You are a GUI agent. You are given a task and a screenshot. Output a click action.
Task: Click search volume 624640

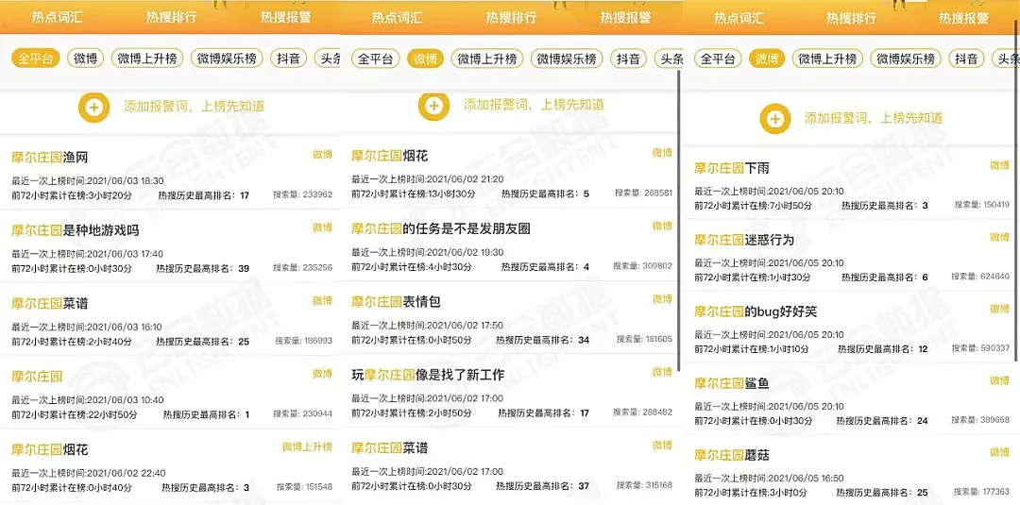980,277
